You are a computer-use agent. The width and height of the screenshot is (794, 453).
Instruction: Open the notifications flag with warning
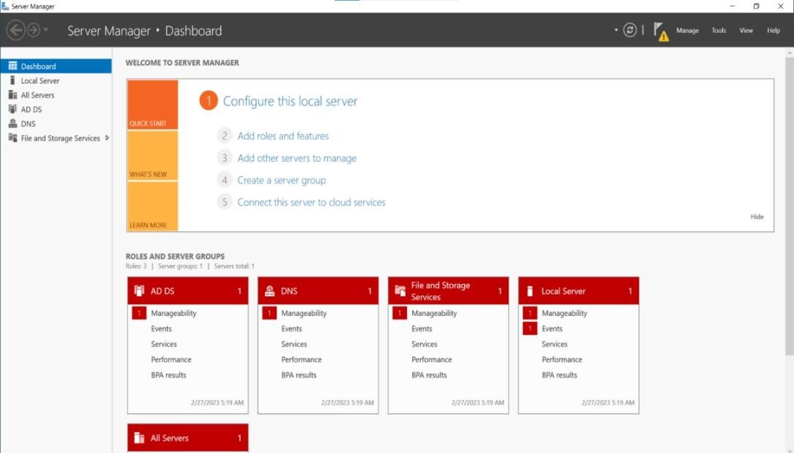660,31
